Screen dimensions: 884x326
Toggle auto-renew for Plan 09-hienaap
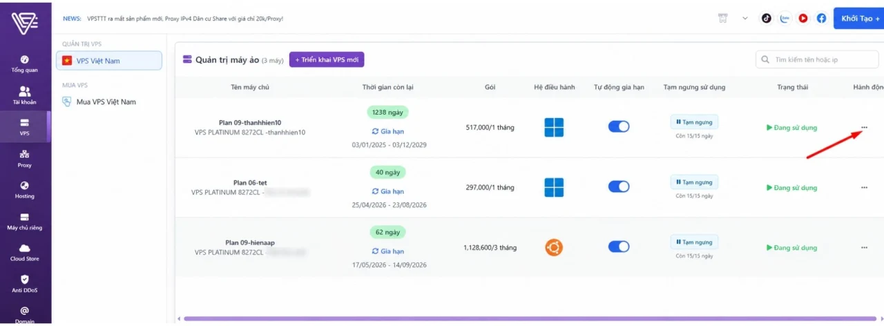(619, 247)
